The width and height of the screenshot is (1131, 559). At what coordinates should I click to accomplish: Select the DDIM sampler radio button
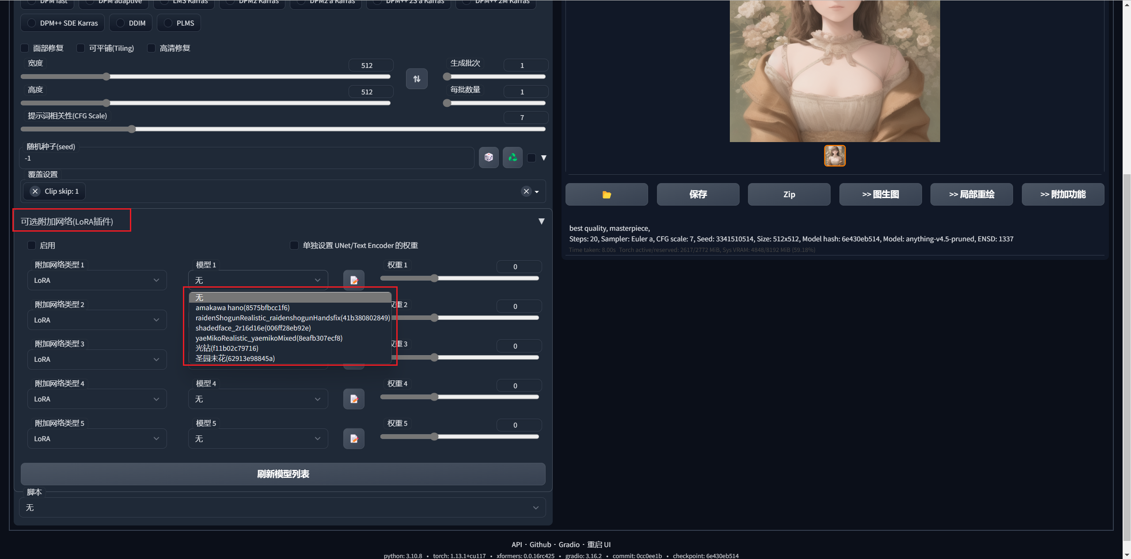[x=131, y=23]
